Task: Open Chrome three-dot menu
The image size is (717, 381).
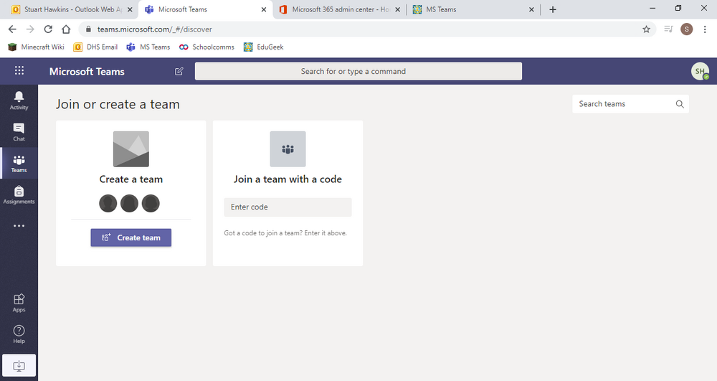Action: point(705,29)
